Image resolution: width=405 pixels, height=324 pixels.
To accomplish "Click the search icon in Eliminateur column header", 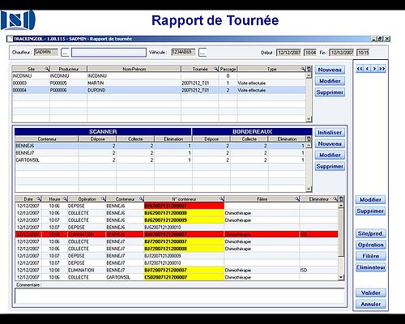I will click(335, 199).
